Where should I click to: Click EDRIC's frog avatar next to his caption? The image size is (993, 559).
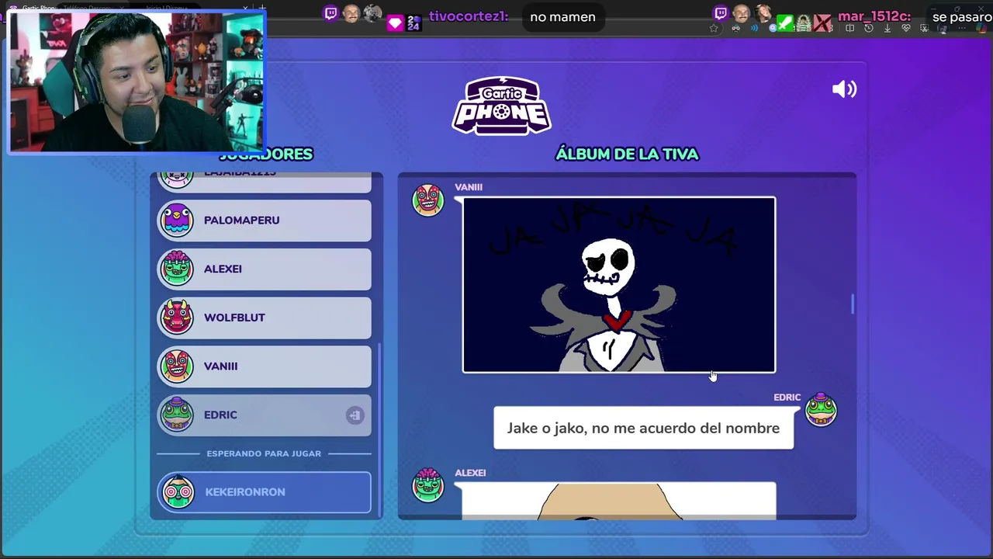click(821, 410)
